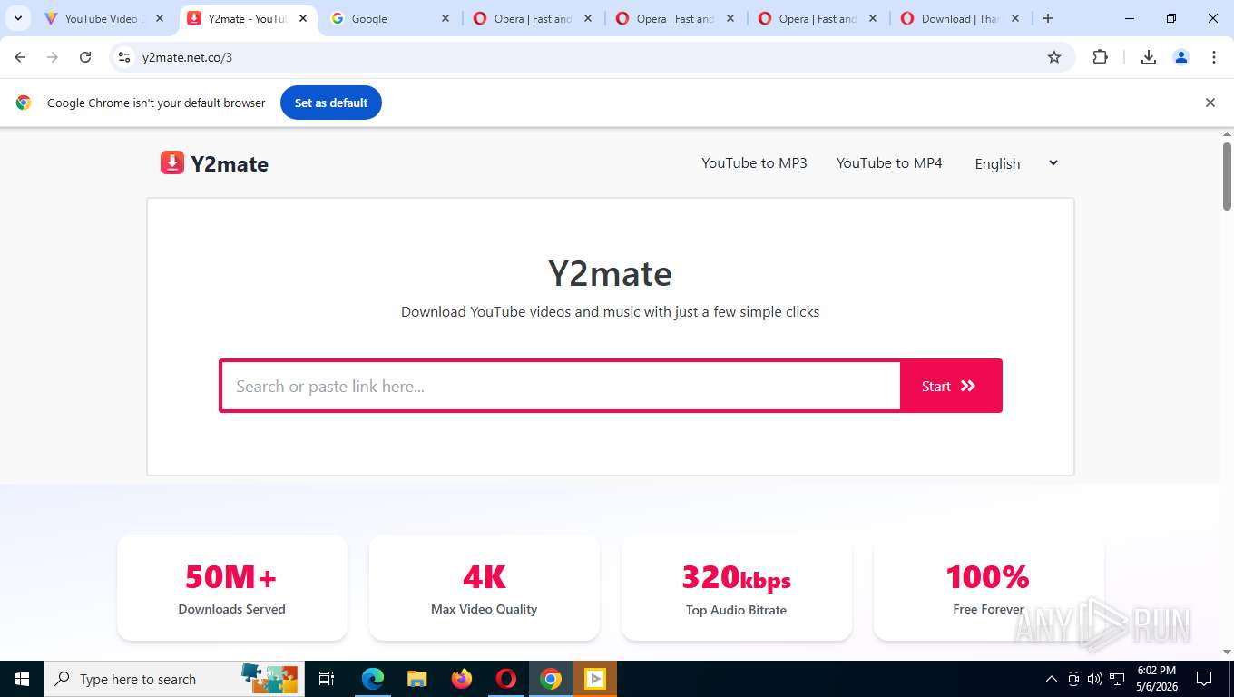
Task: Open Chrome downloads icon
Action: click(x=1149, y=57)
